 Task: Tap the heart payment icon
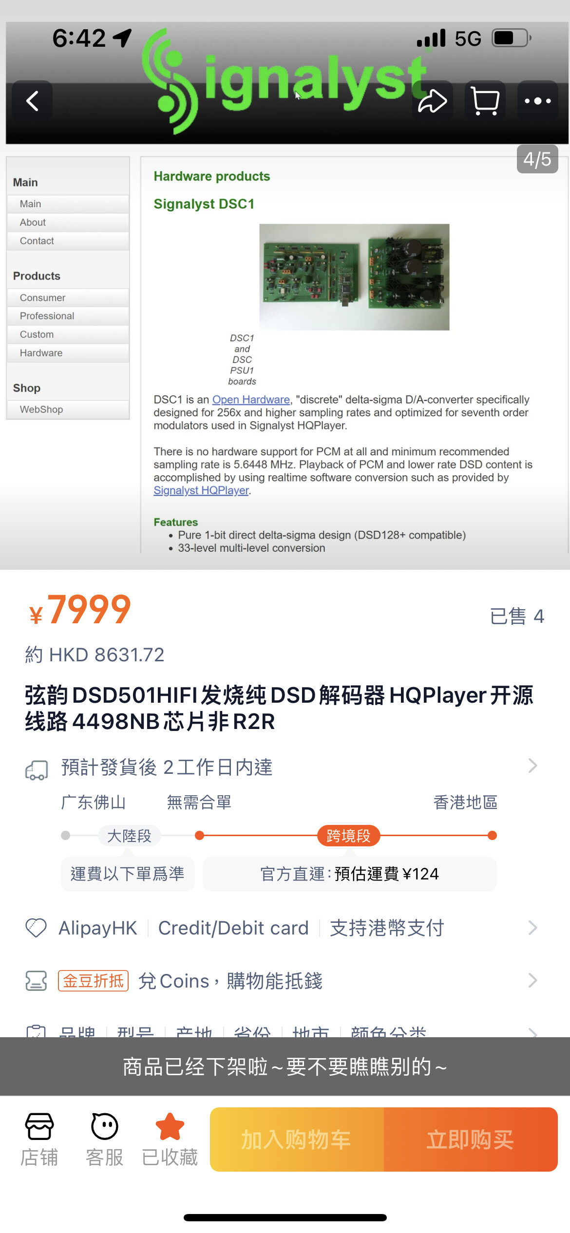pos(36,928)
